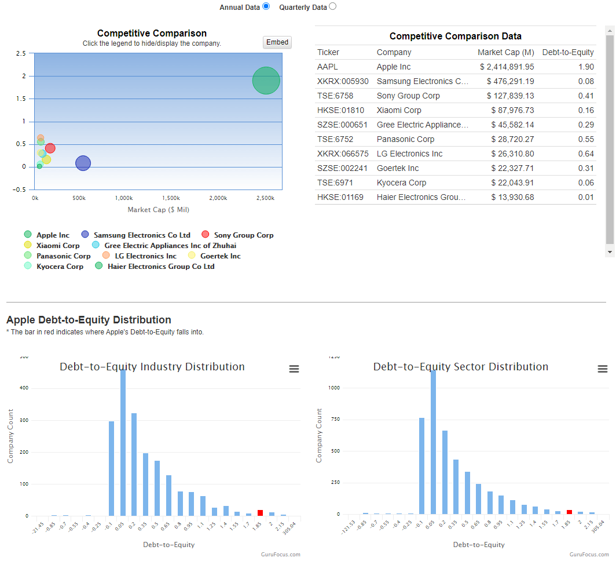Click the Market Cap (M) column header
The width and height of the screenshot is (616, 561).
click(x=505, y=52)
